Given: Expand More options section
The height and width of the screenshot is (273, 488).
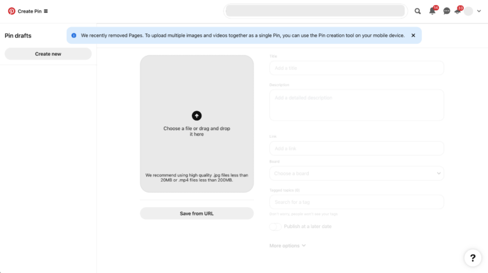Looking at the screenshot, I should coord(288,246).
